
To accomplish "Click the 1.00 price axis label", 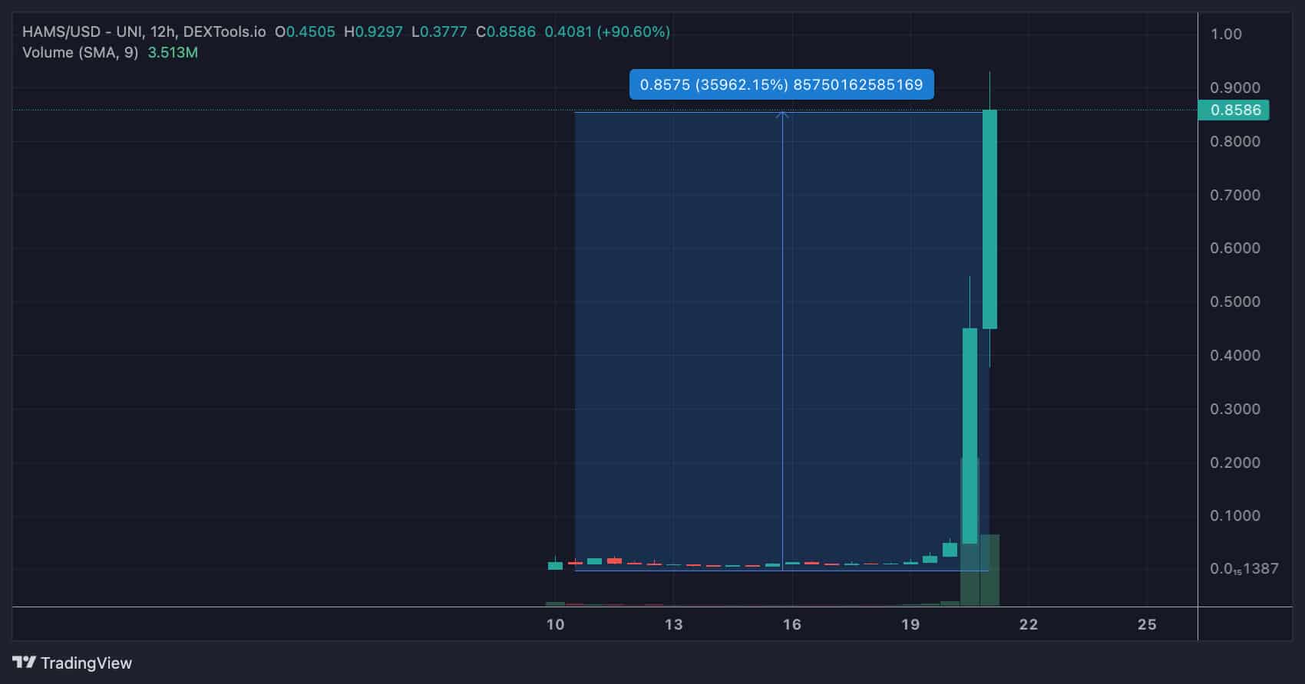I will point(1225,34).
